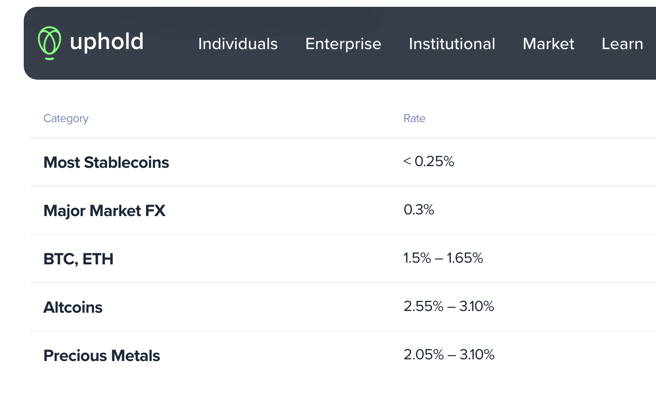Click the < 0.25% stablecoin rate
656x411 pixels.
pos(428,161)
